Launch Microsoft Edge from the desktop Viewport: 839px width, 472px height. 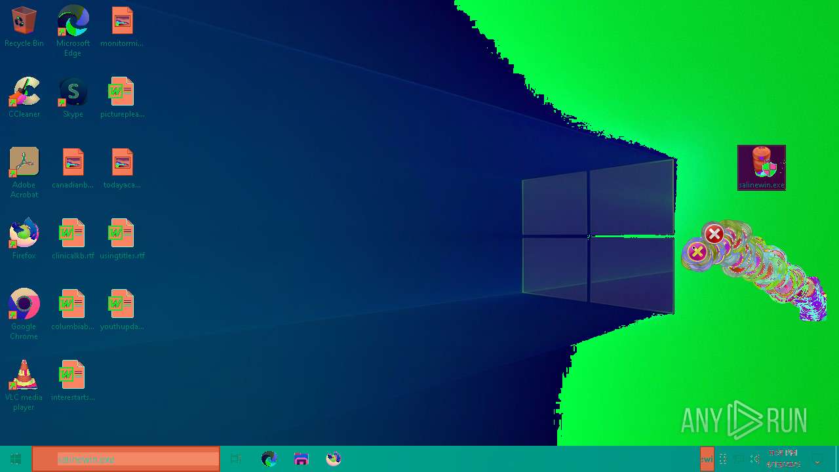point(73,31)
